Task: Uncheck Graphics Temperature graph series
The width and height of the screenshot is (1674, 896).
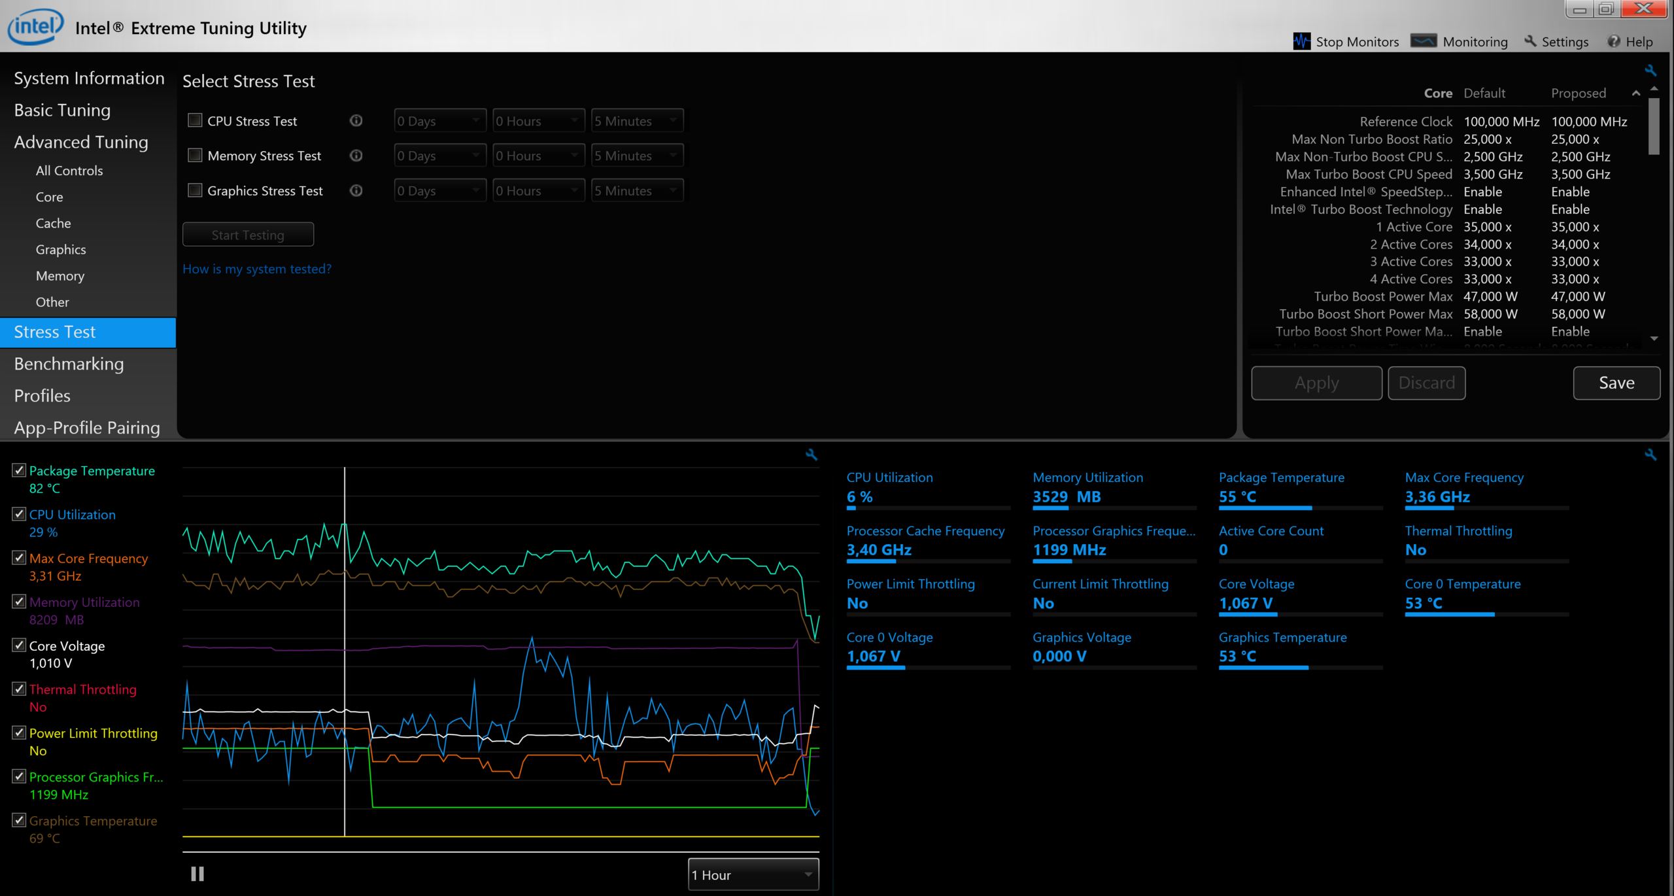Action: click(x=19, y=820)
